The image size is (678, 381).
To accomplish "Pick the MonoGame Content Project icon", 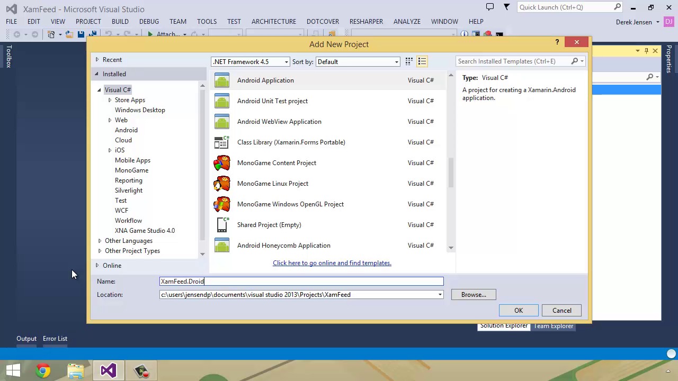I will point(222,163).
